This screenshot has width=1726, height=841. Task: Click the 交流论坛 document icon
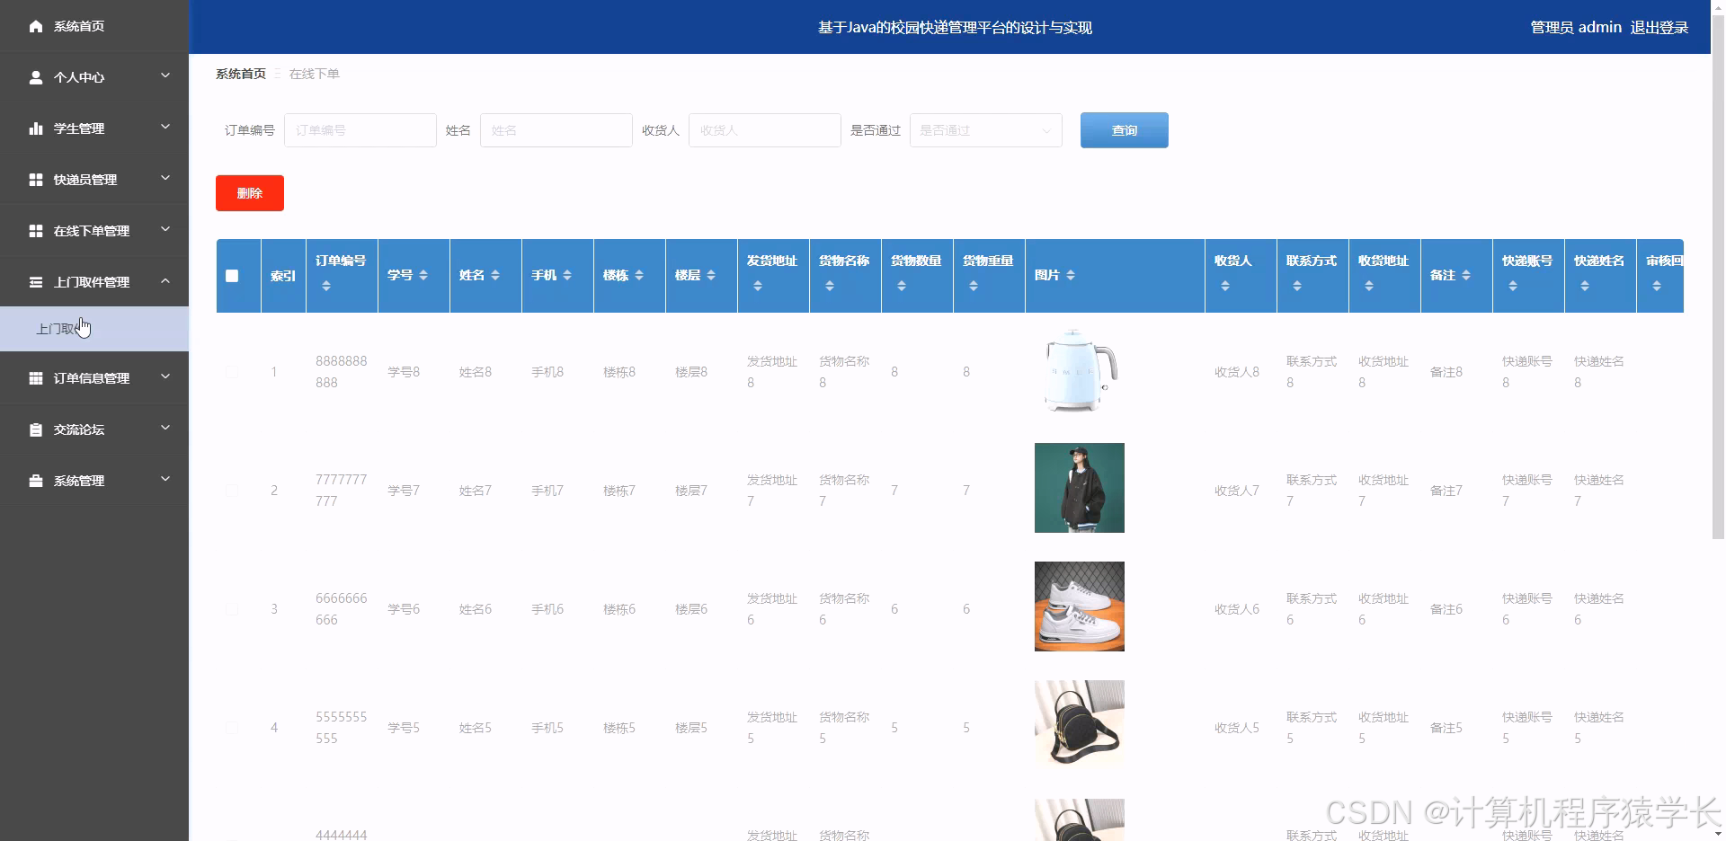click(36, 429)
